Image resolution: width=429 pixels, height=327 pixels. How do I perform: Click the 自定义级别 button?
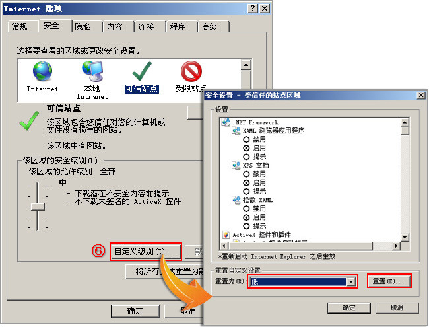click(x=145, y=252)
